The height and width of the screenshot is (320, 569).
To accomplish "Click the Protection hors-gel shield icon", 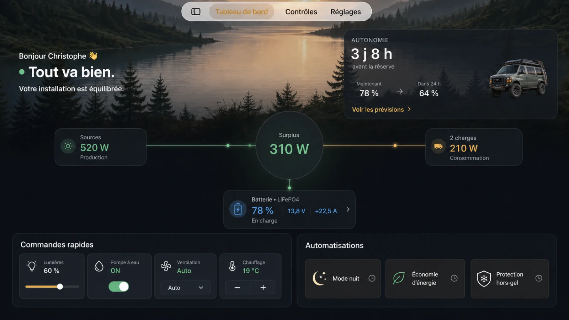I will (484, 278).
